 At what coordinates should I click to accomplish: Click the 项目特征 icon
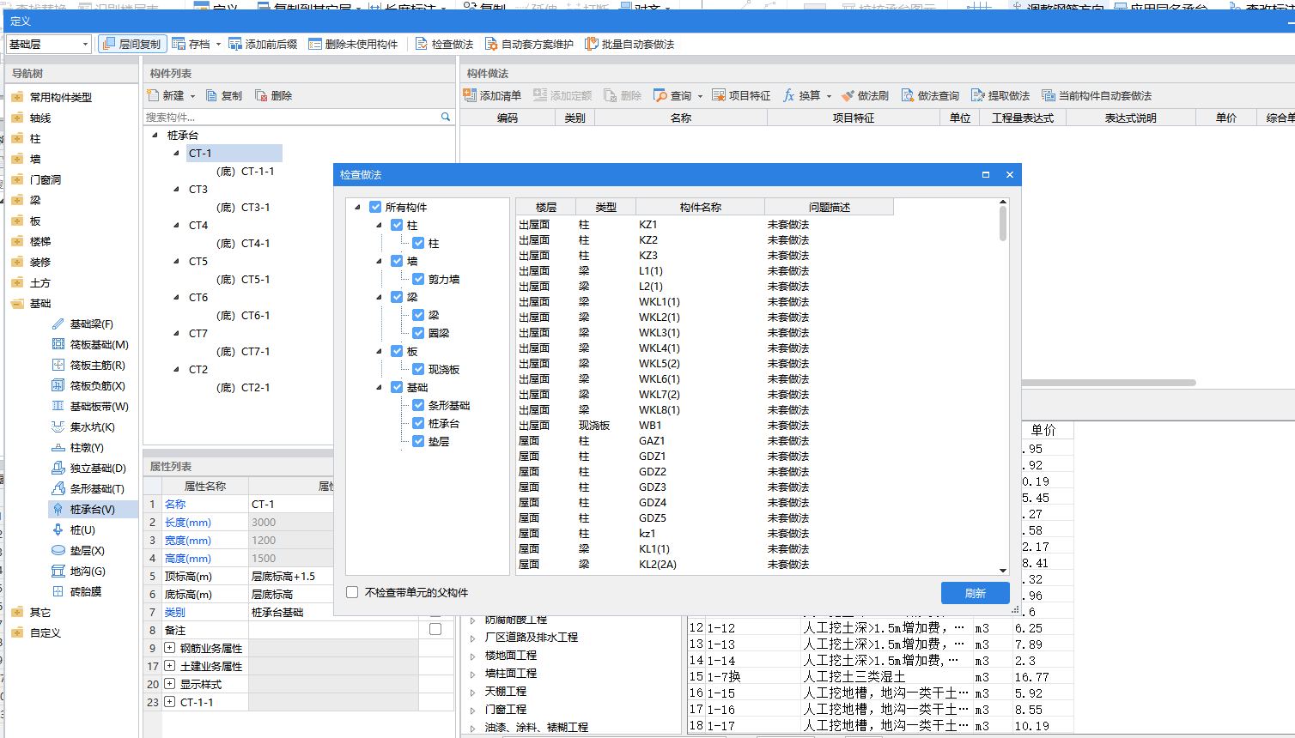(719, 95)
